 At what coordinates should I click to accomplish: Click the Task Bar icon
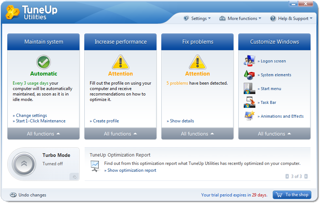249,102
